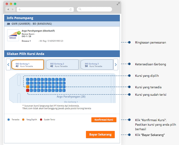Switch to EKS Gerbong 3 tab

point(97,64)
